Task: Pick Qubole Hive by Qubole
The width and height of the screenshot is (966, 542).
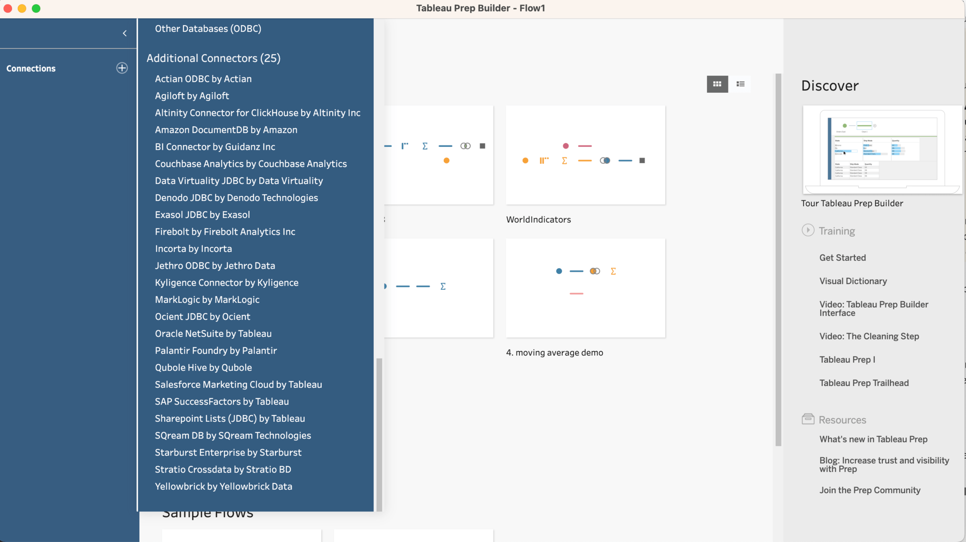Action: pos(203,368)
